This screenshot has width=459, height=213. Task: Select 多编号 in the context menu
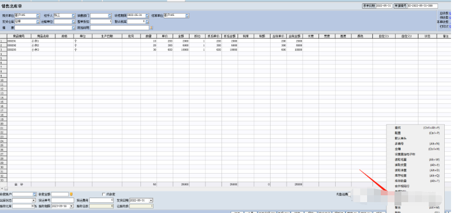(x=416, y=143)
